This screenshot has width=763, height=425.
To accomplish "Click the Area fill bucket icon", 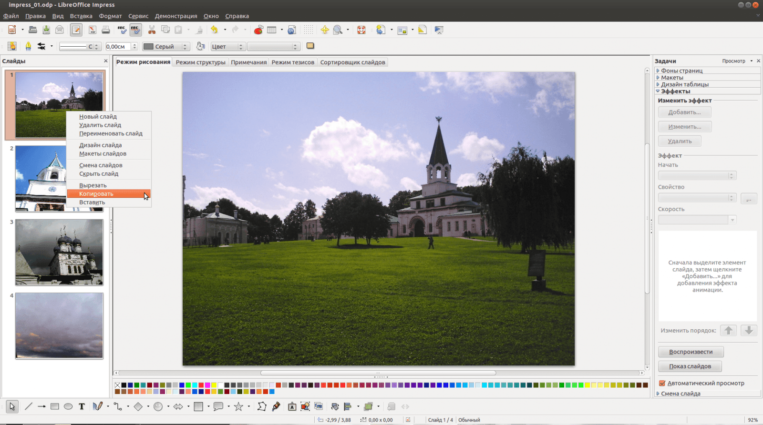I will 201,46.
